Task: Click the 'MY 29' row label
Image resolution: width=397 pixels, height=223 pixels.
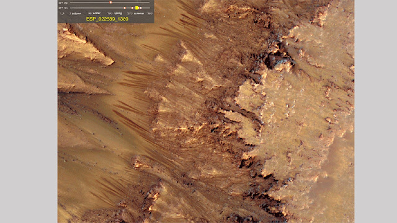Action: click(63, 2)
